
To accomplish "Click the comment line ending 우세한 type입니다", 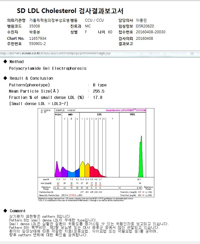I will coord(53,220).
